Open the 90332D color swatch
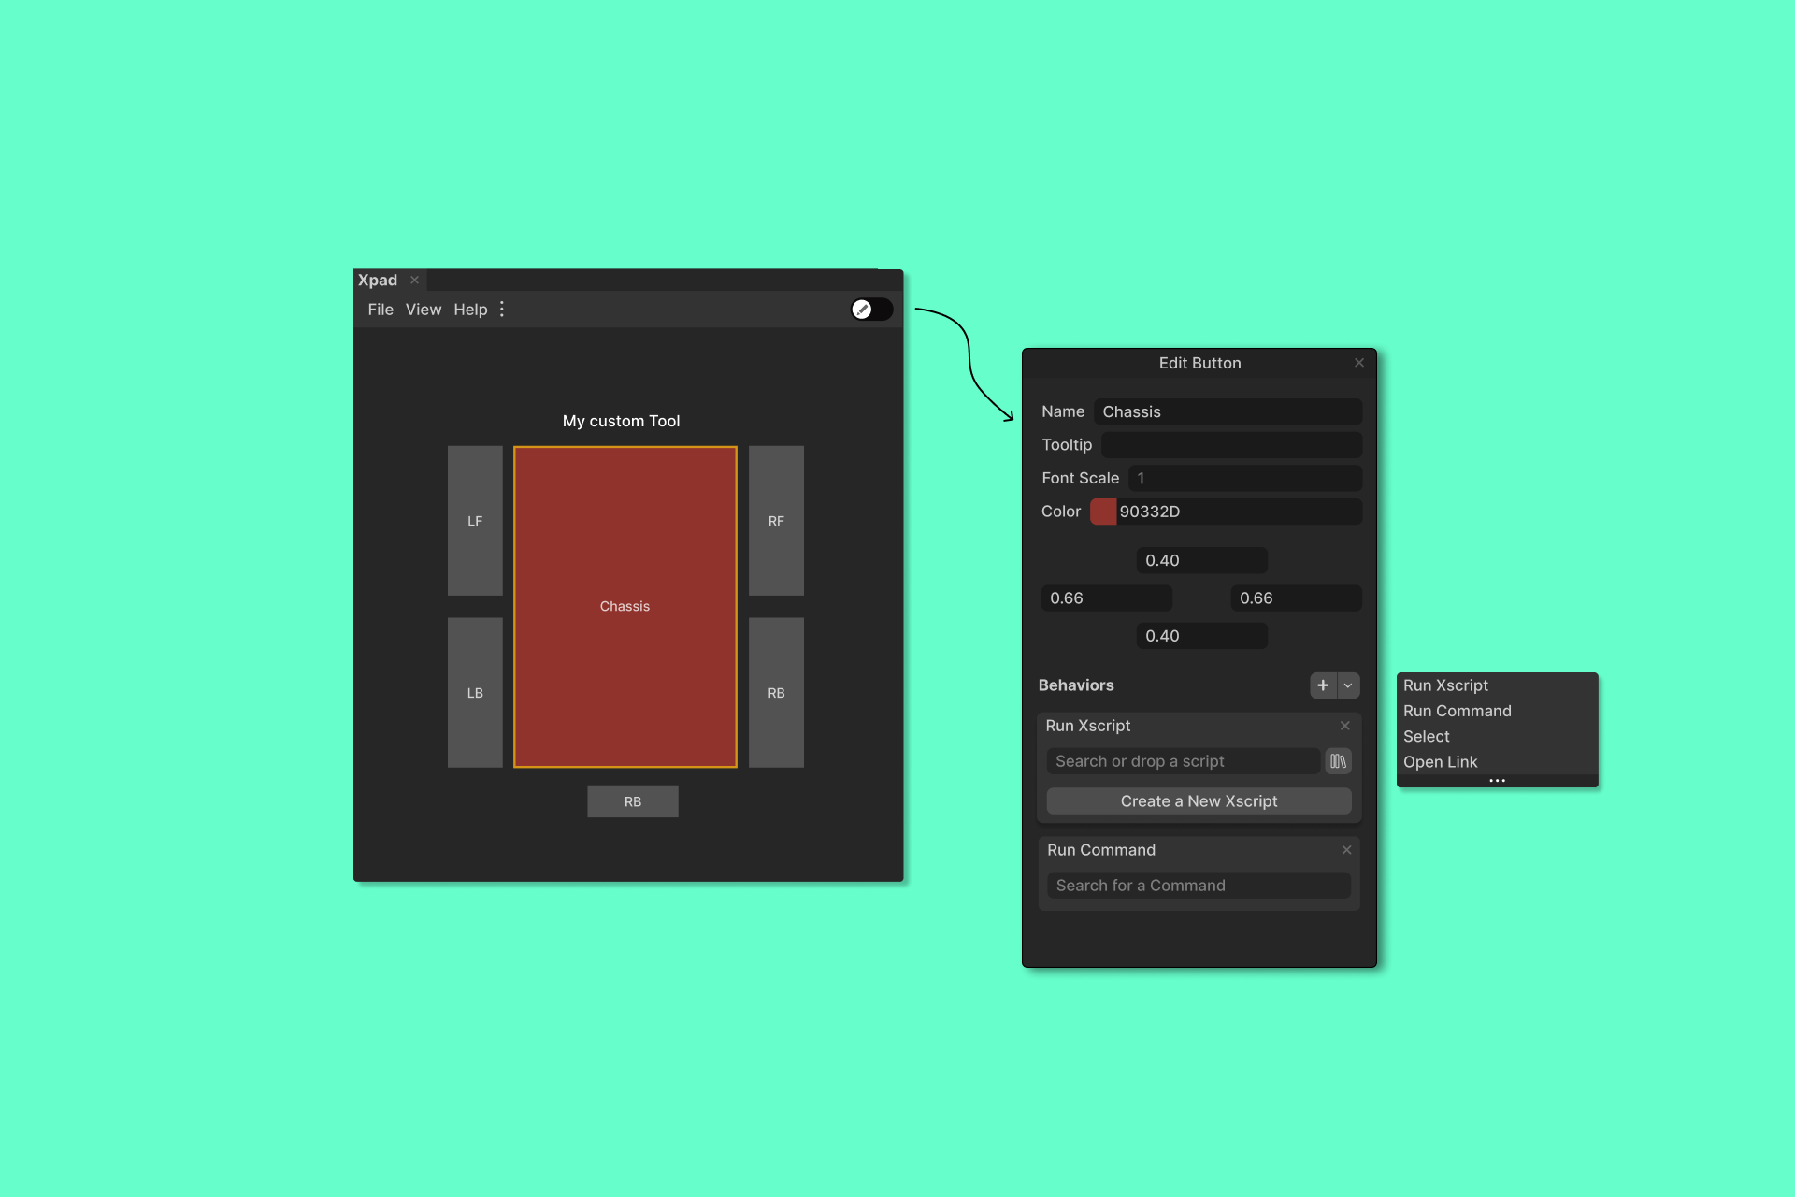This screenshot has width=1795, height=1197. coord(1103,512)
